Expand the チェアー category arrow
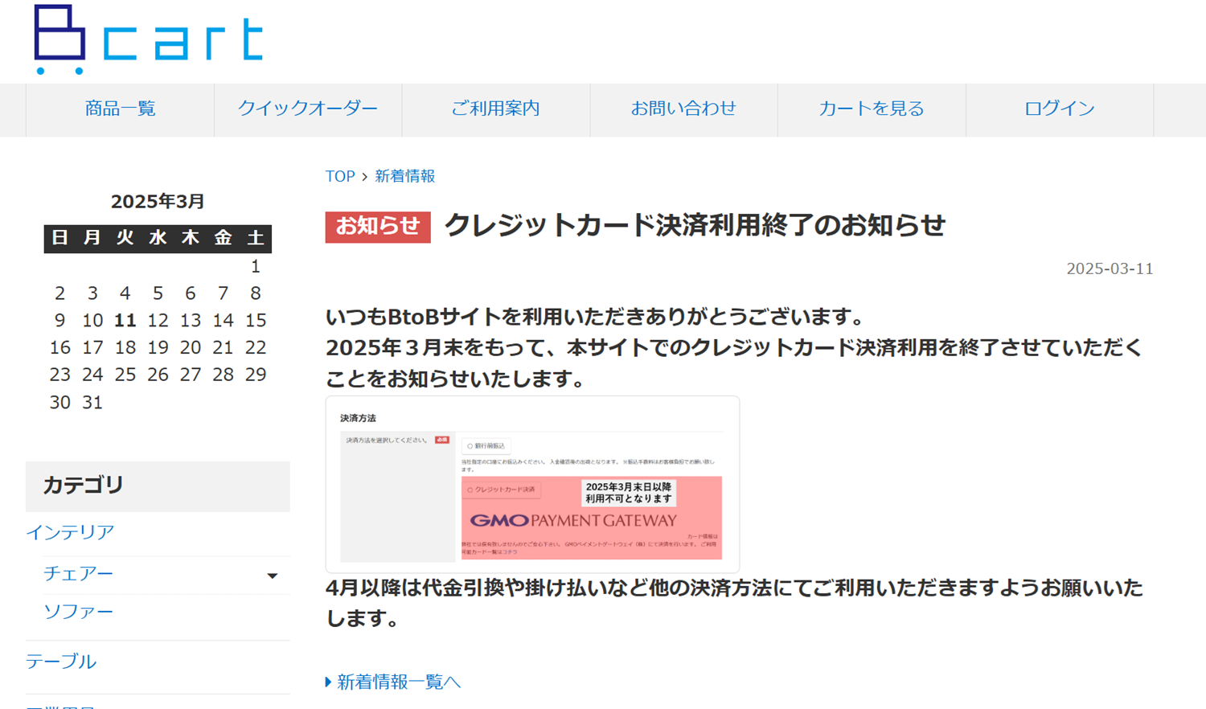The image size is (1206, 709). (273, 576)
